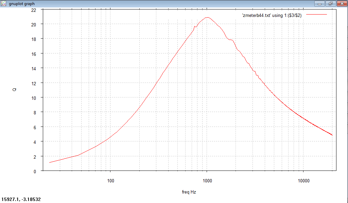Toggle the red legend line sample
The height and width of the screenshot is (203, 348).
point(316,15)
